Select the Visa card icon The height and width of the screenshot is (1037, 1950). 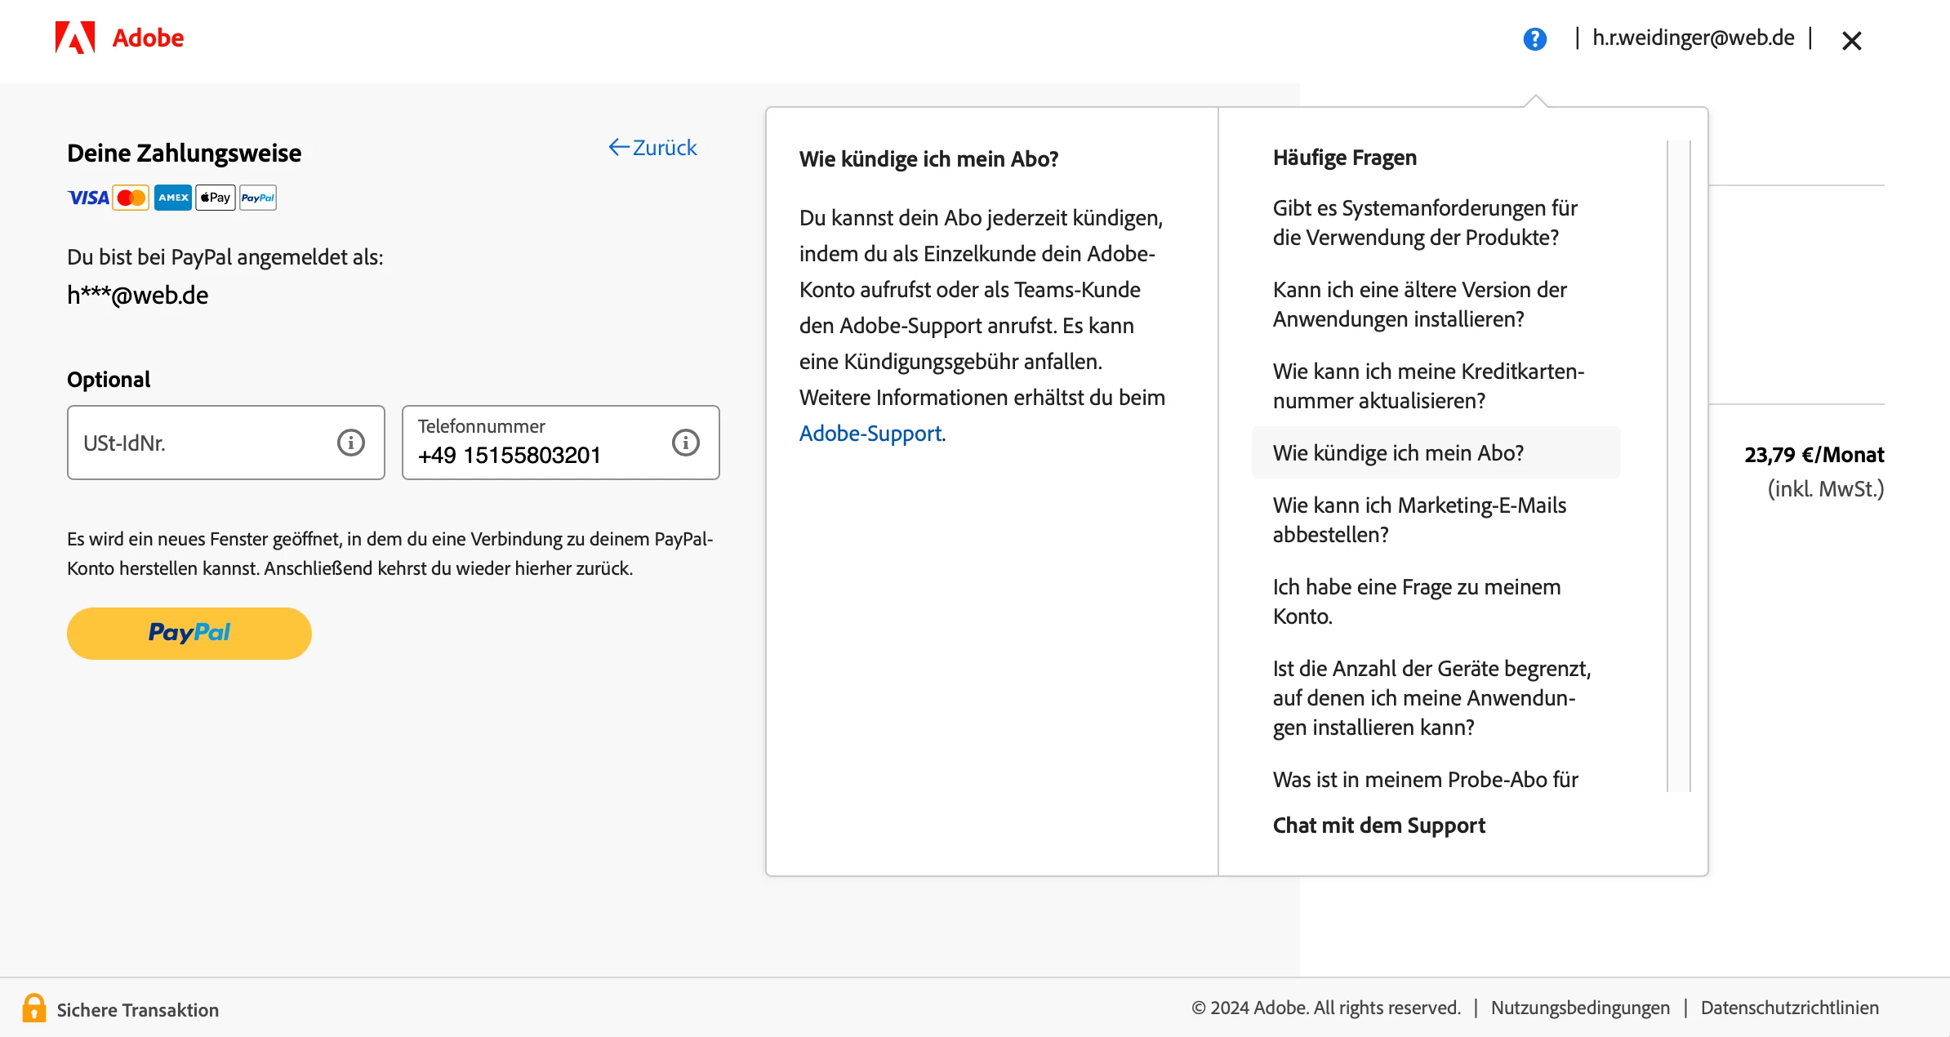(x=87, y=198)
